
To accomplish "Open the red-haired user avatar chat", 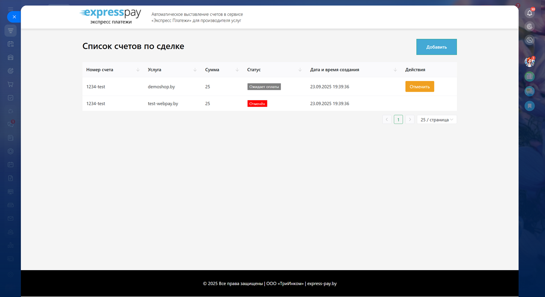I will point(530,62).
